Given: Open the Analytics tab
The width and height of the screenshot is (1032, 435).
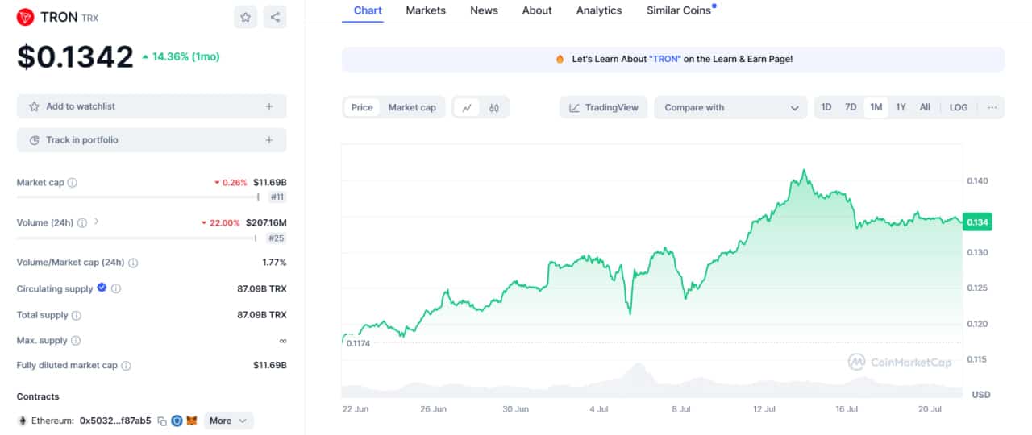Looking at the screenshot, I should [599, 10].
